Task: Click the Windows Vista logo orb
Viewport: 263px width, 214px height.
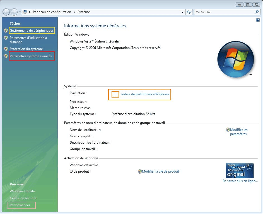Action: 236,59
